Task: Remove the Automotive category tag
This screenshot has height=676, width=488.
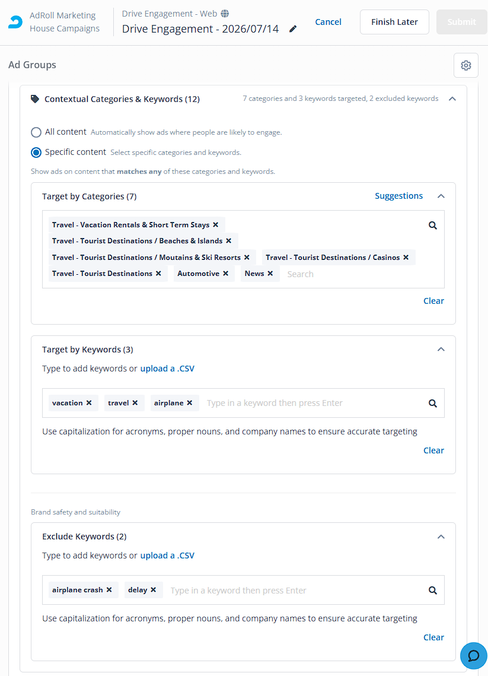Action: point(225,274)
